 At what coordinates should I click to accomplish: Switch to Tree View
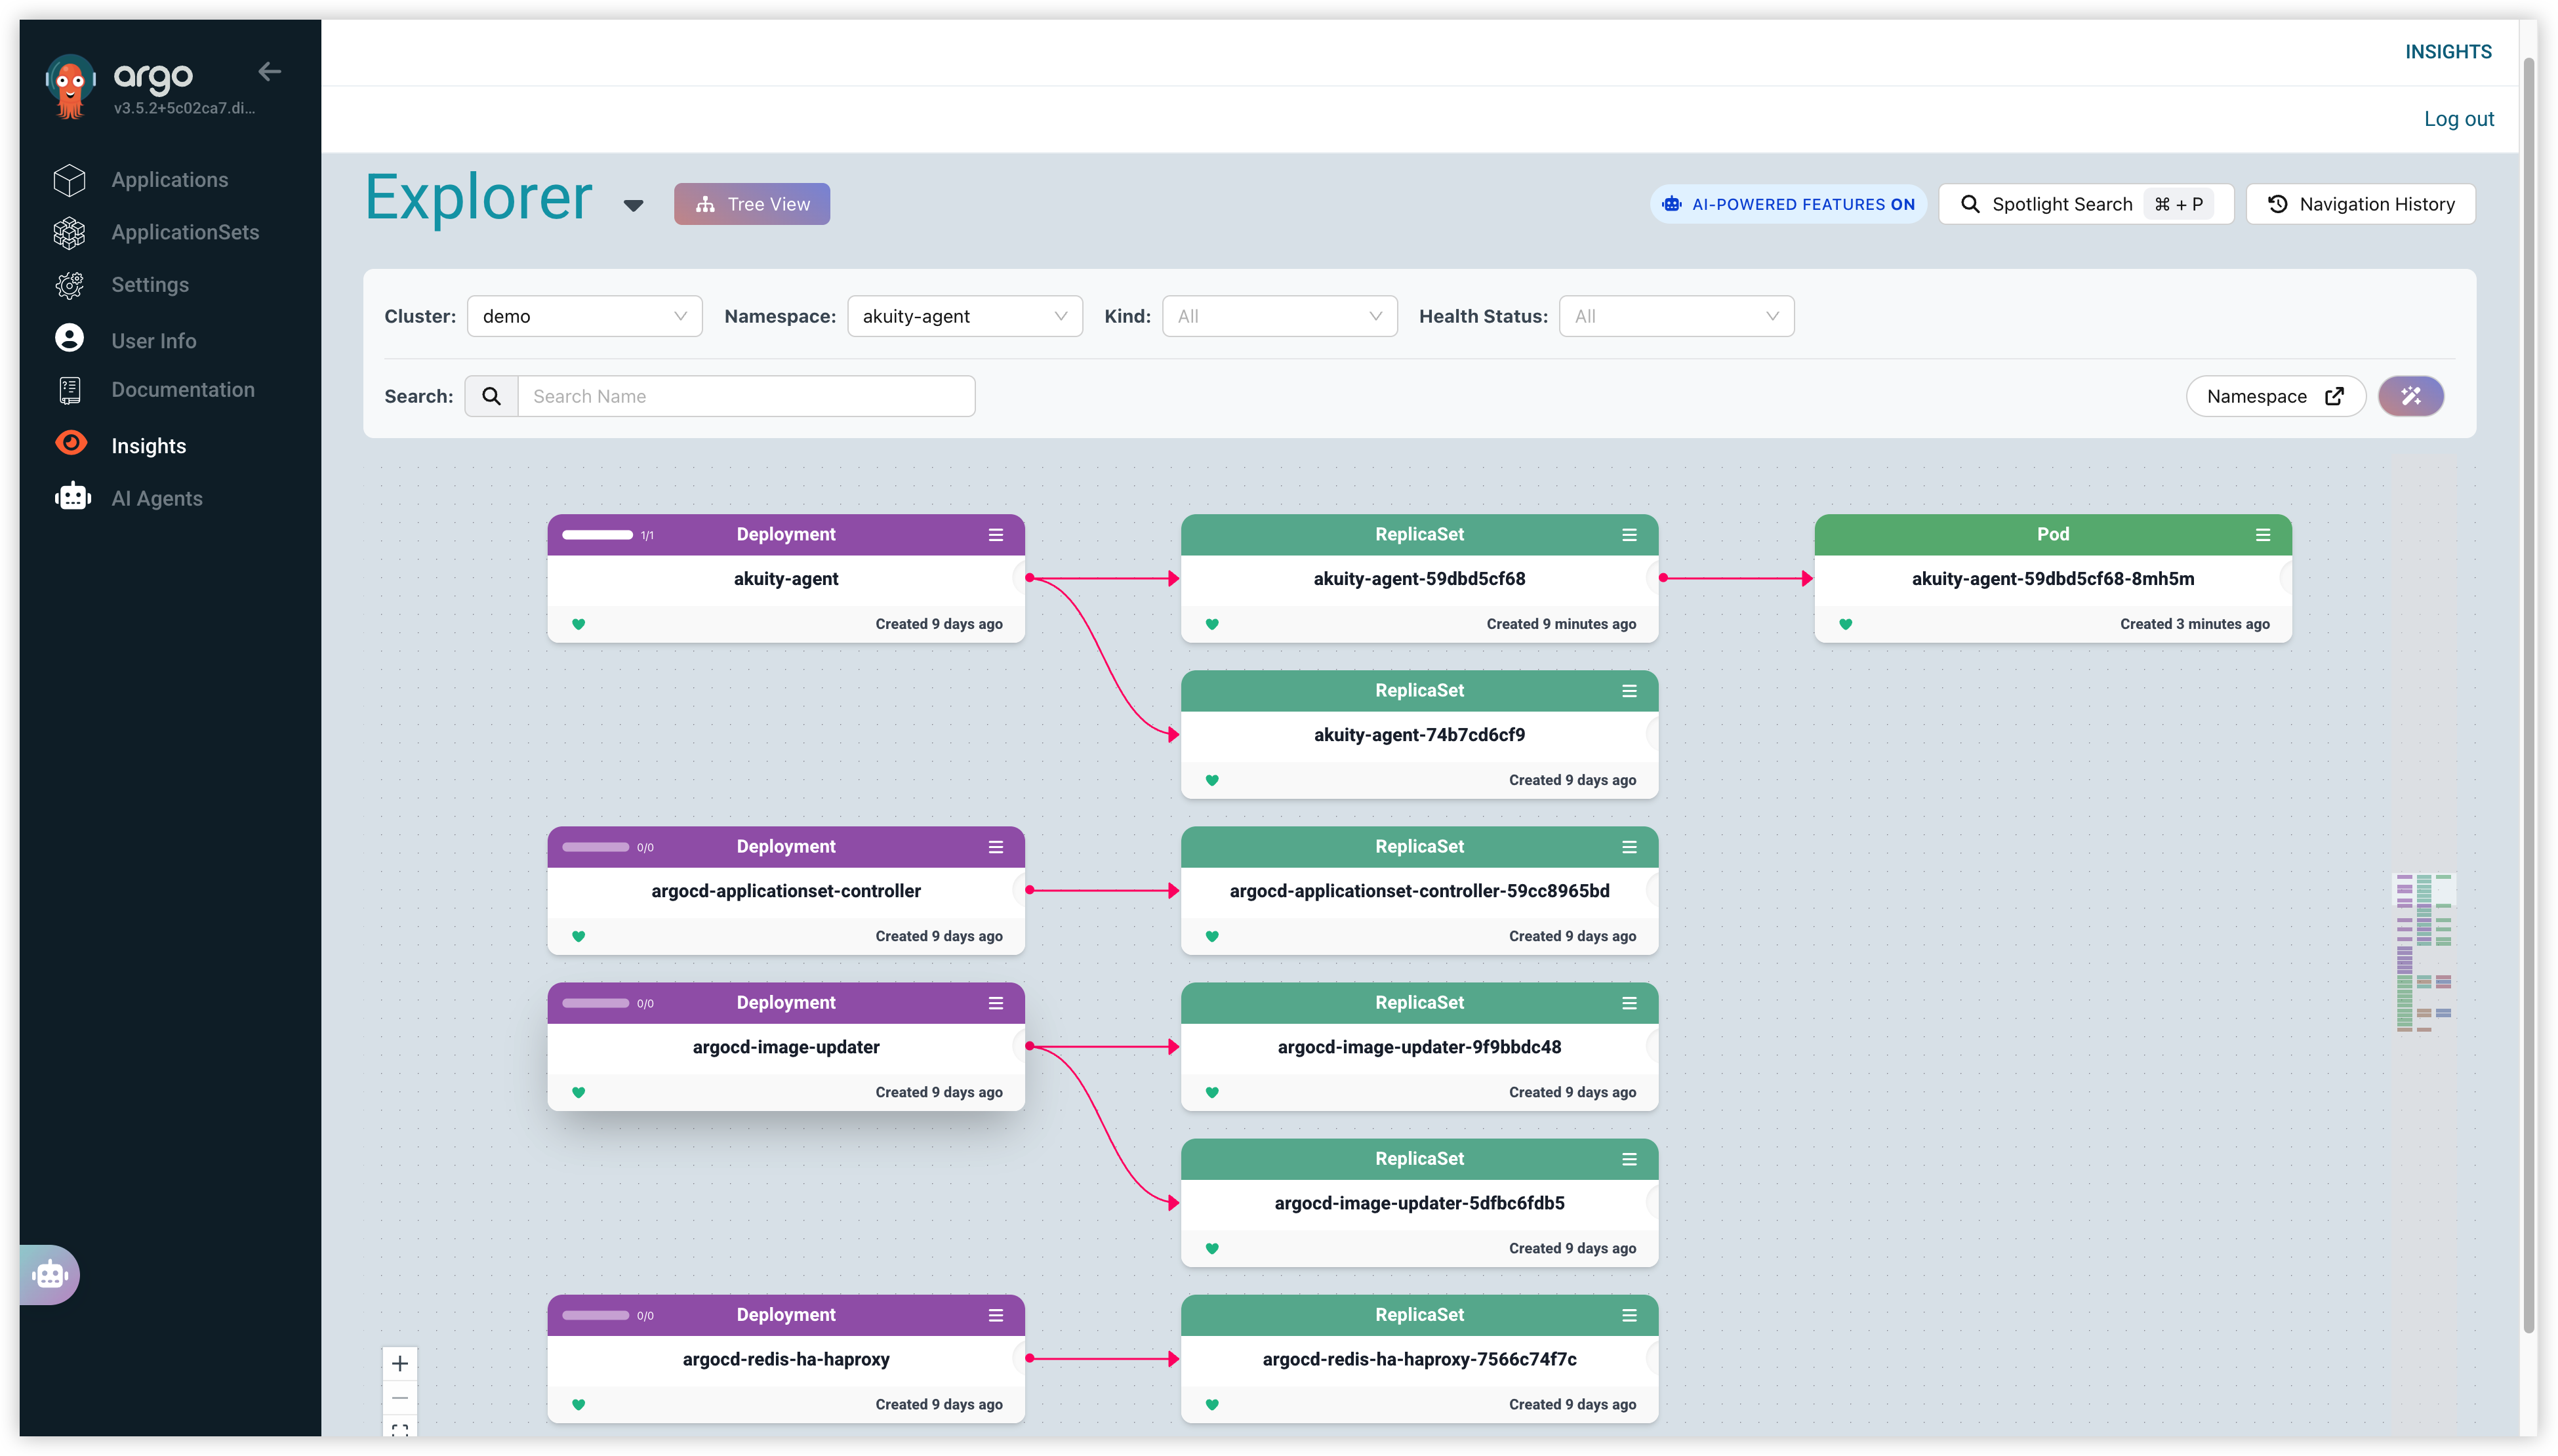point(752,204)
